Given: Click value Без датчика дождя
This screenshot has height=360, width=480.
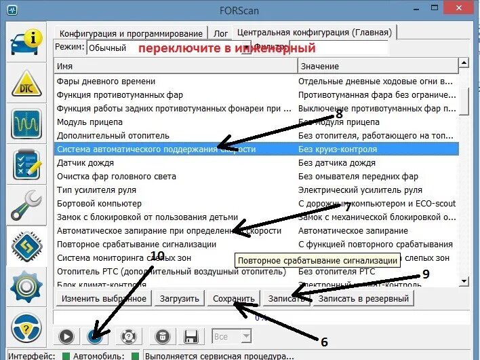Looking at the screenshot, I should tap(337, 163).
